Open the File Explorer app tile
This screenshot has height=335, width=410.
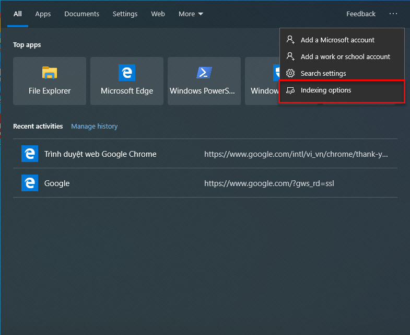[50, 81]
